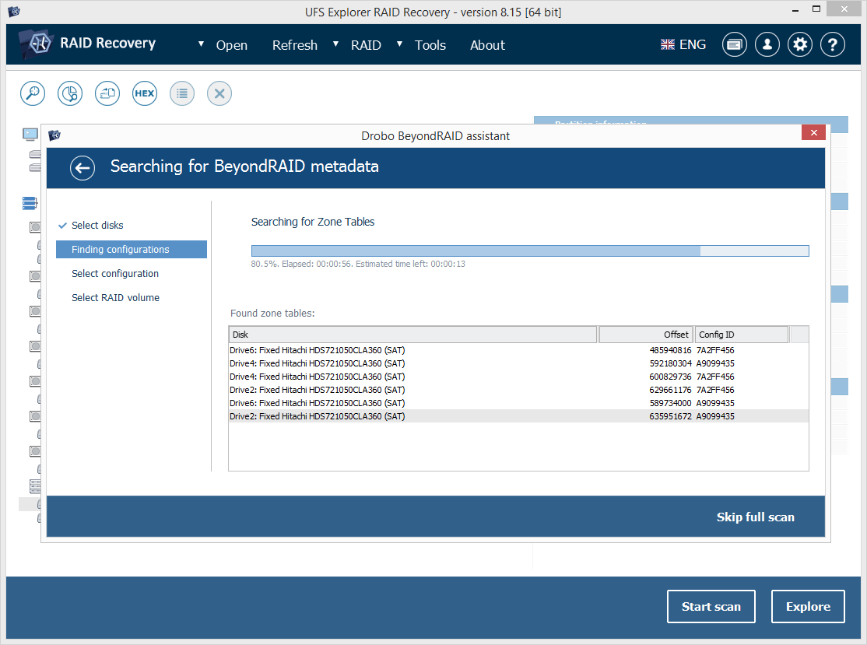Open the help question mark icon

pyautogui.click(x=833, y=45)
